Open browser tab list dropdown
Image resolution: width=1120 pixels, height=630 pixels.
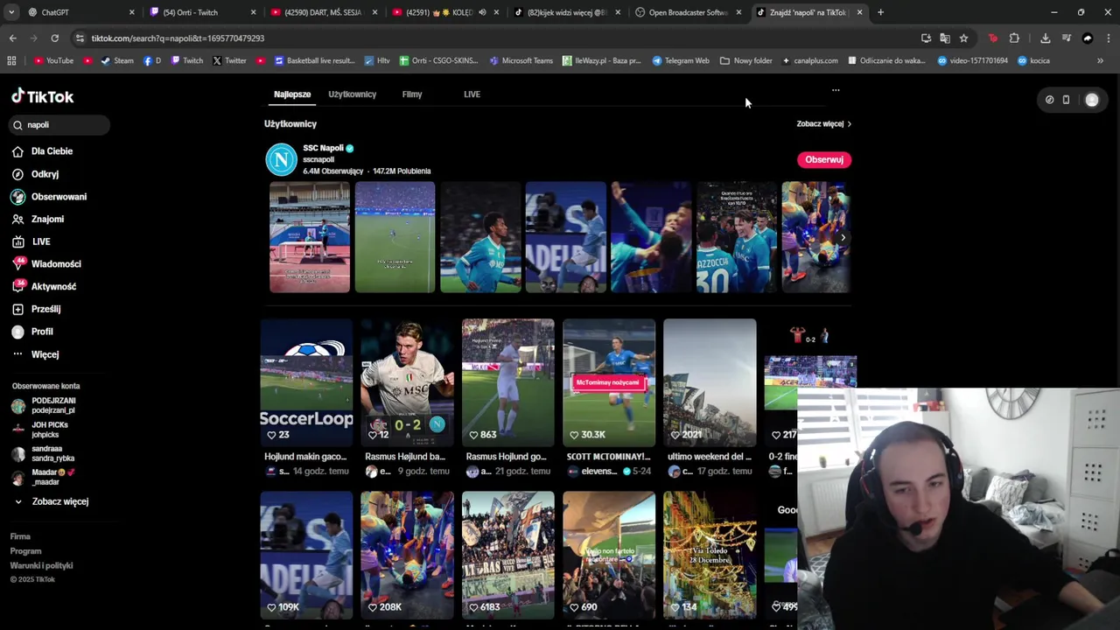click(x=10, y=12)
